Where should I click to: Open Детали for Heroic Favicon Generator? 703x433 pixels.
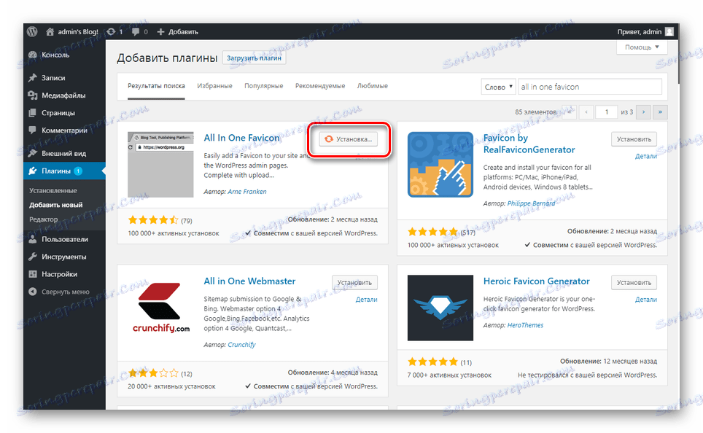point(645,300)
